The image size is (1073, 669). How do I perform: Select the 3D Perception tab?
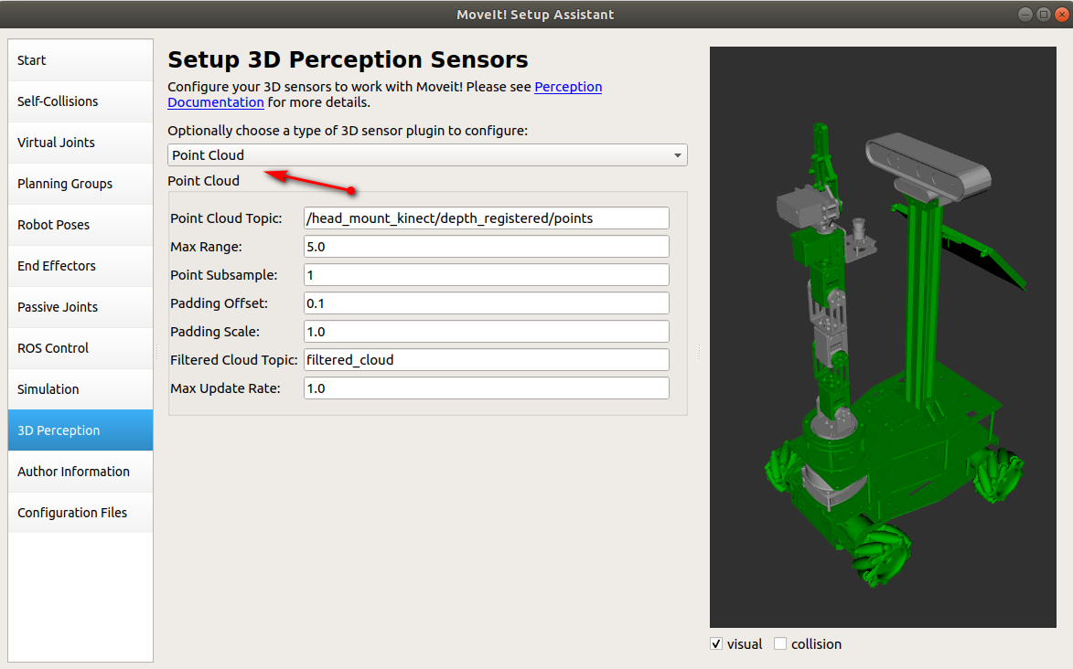(x=80, y=430)
